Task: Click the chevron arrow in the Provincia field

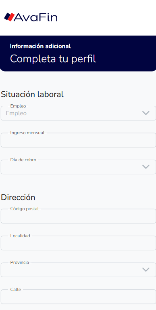Action: [x=146, y=270]
